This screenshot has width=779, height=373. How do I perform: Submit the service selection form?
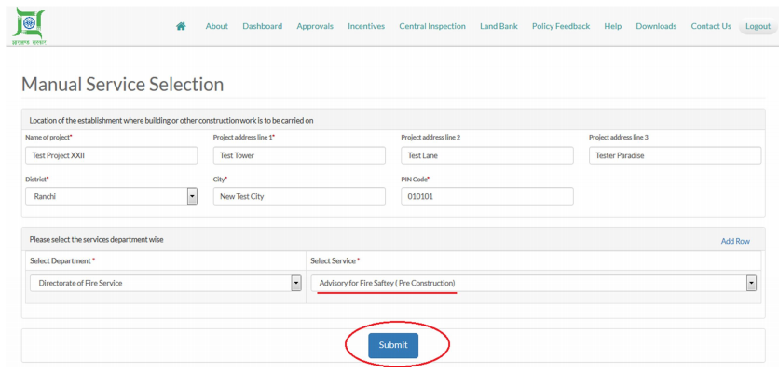pyautogui.click(x=393, y=345)
